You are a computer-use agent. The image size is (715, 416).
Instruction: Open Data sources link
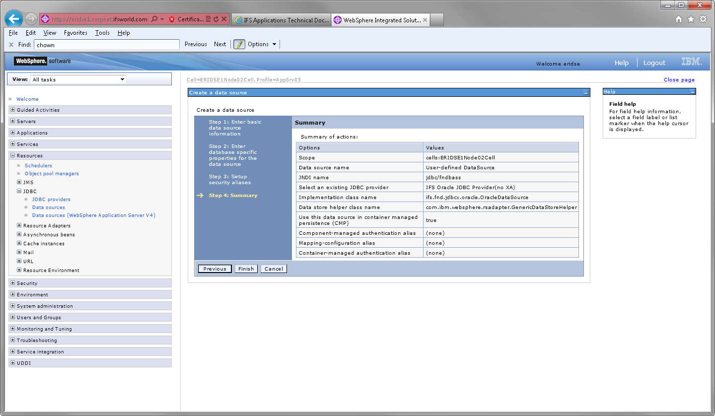49,207
